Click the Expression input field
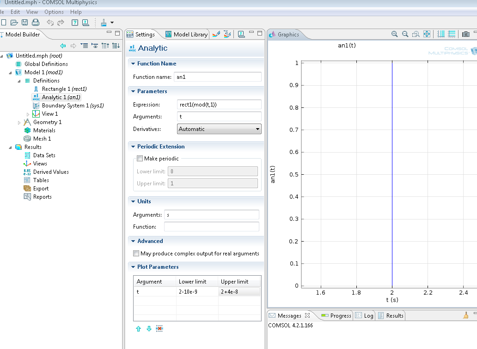 click(219, 105)
